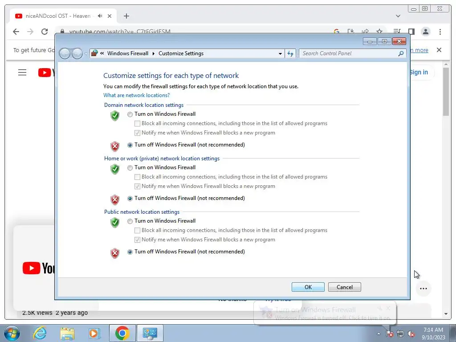Click the Customize Settings breadcrumb item

[181, 53]
